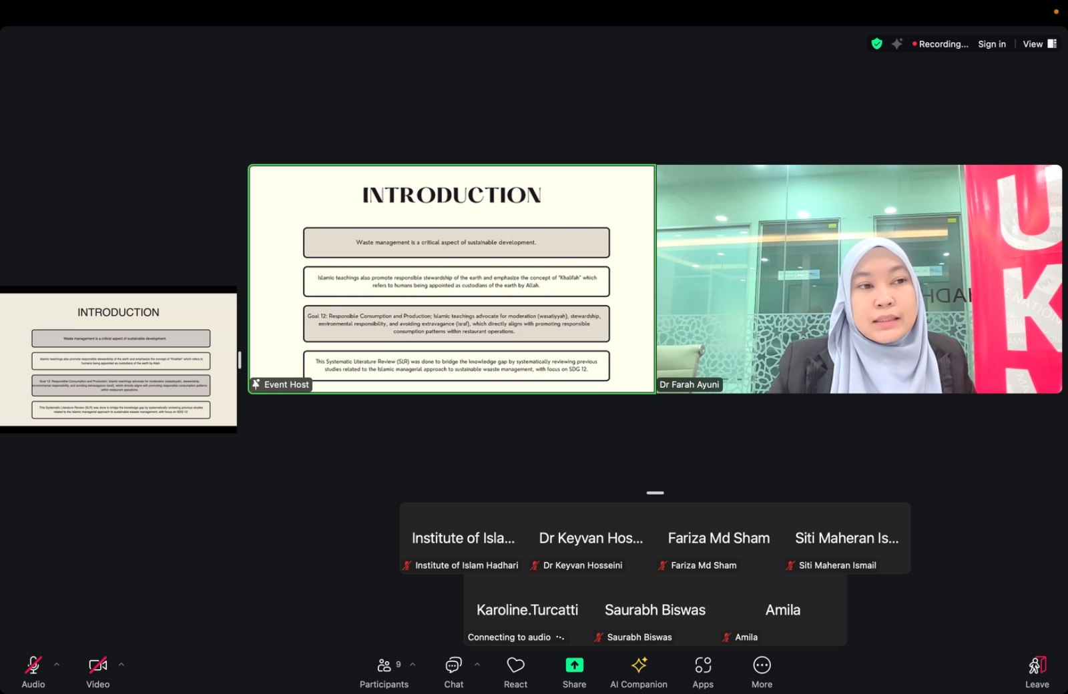Leave the meeting

coord(1037,671)
